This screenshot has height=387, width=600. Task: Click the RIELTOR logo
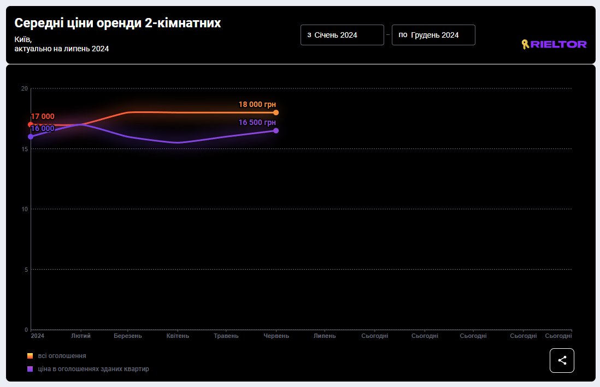pyautogui.click(x=554, y=44)
